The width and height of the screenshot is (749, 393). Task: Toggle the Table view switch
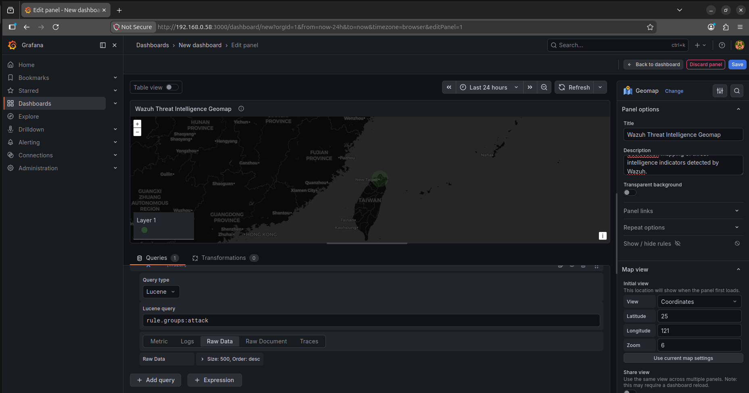172,87
